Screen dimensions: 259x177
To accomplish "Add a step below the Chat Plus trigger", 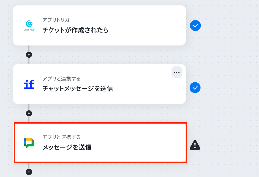I will [29, 55].
